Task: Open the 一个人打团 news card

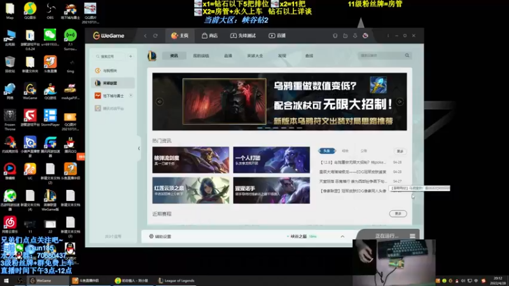Action: pos(272,160)
